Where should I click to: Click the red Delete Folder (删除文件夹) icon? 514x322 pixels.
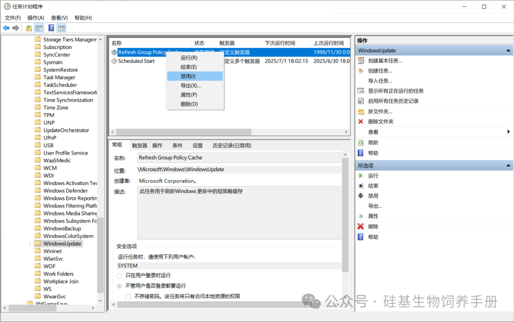point(361,122)
